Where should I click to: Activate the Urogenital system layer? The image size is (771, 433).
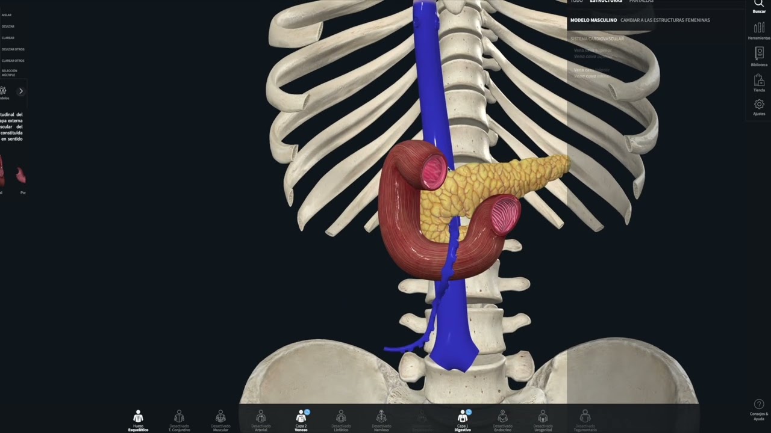coord(543,420)
